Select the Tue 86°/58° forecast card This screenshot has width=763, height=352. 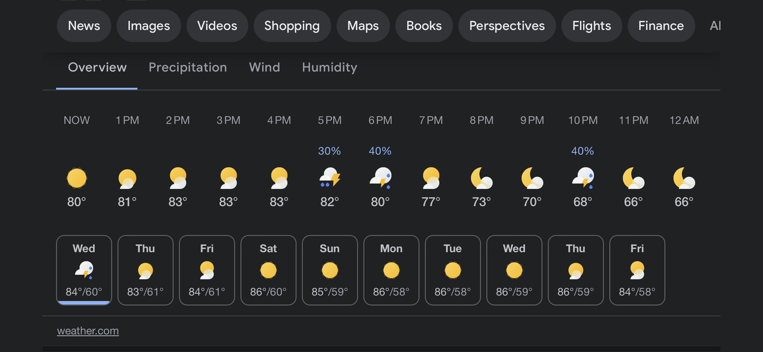[x=452, y=270]
